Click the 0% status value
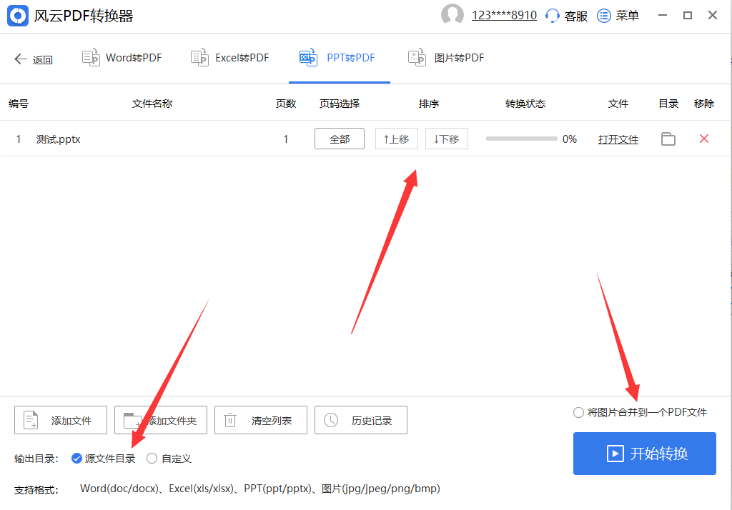 click(570, 139)
